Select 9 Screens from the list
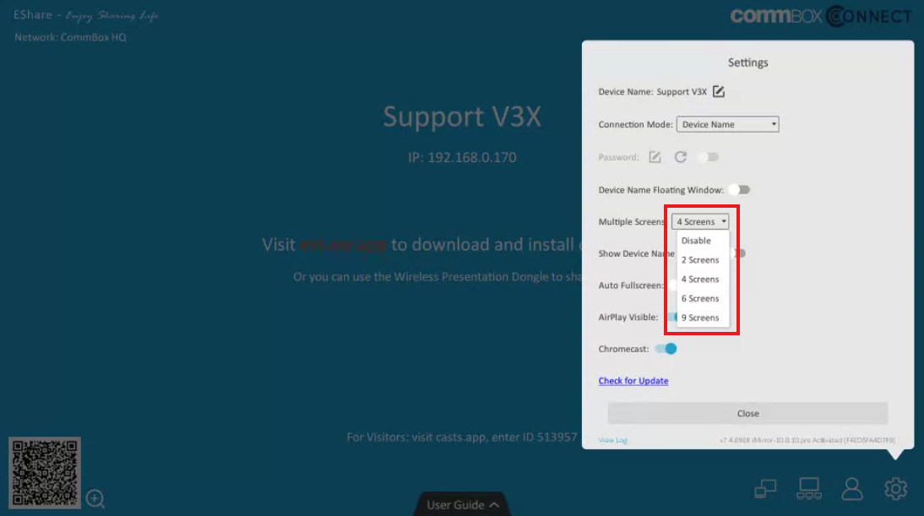The width and height of the screenshot is (924, 516). 700,317
